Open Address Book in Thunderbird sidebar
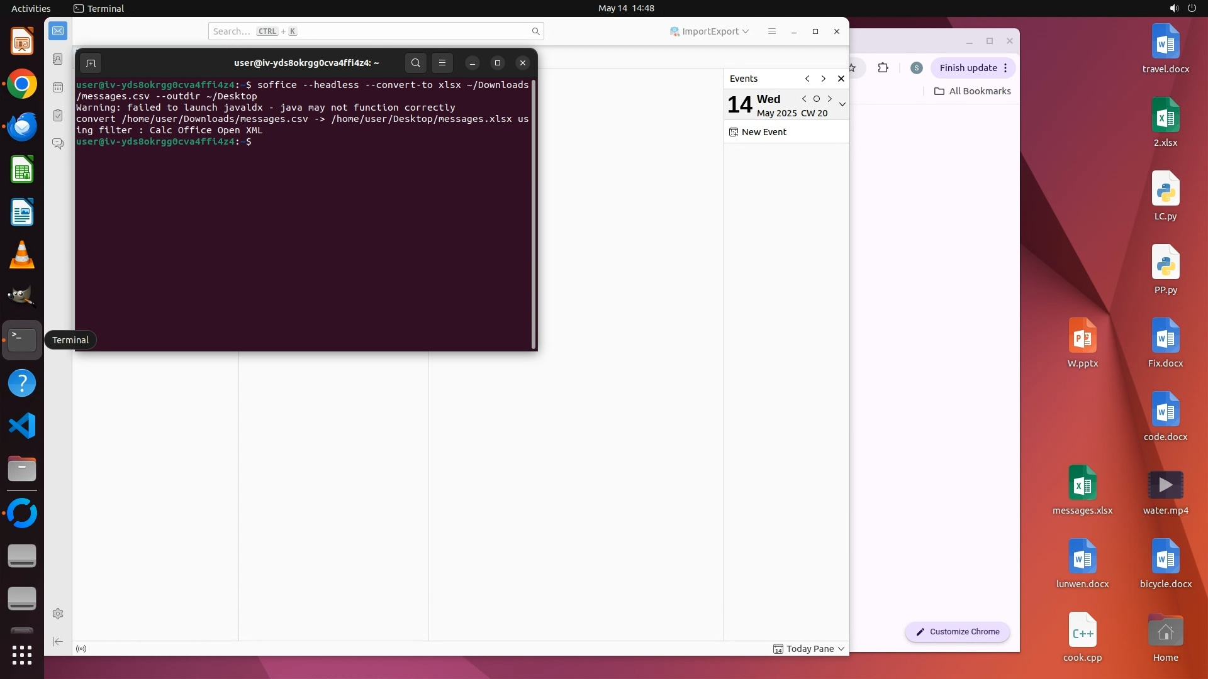This screenshot has height=679, width=1208. [x=58, y=59]
